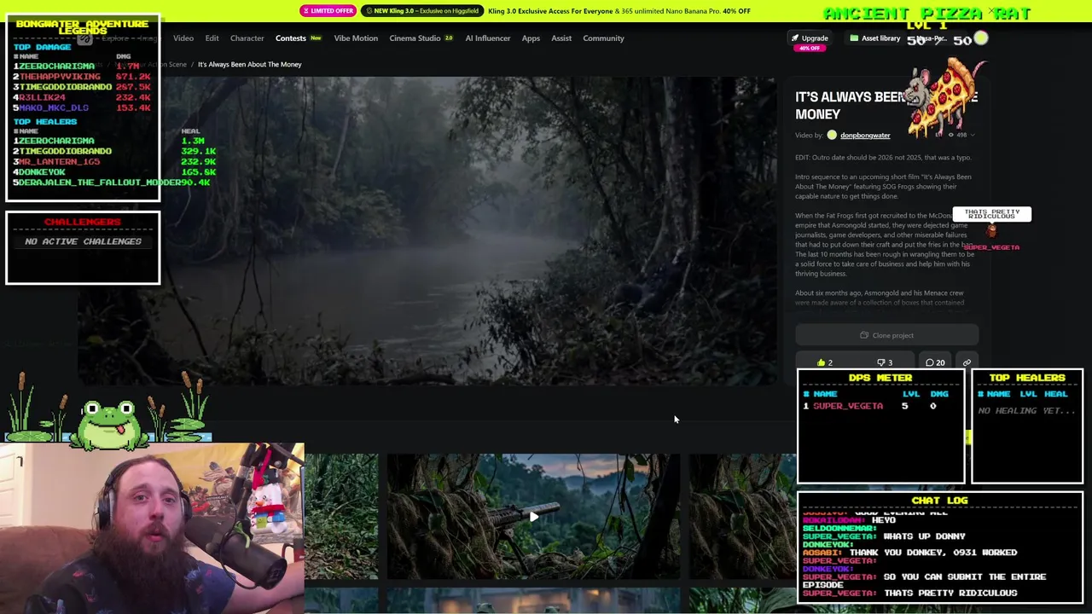This screenshot has height=614, width=1092.
Task: Click the 40% OFF badge under Upgrade
Action: [809, 48]
